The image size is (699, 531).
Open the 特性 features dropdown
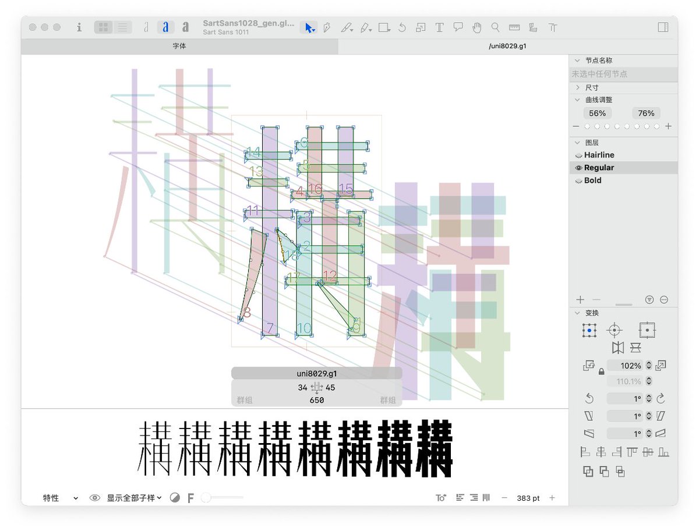60,498
